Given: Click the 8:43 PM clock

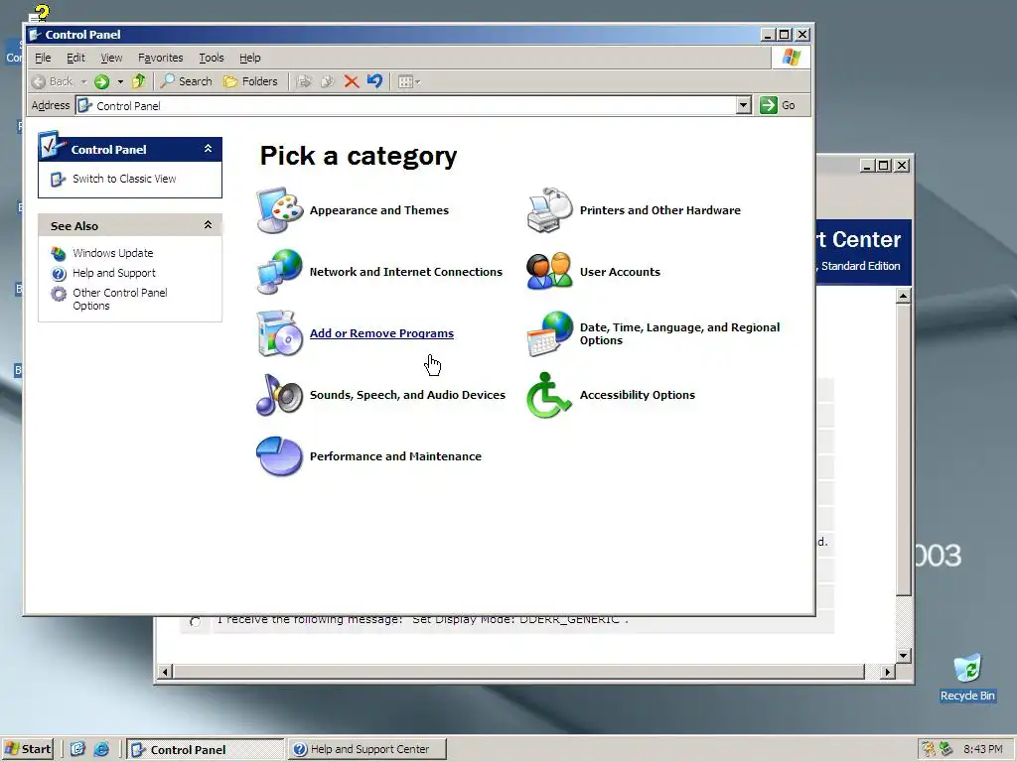Looking at the screenshot, I should pyautogui.click(x=982, y=749).
